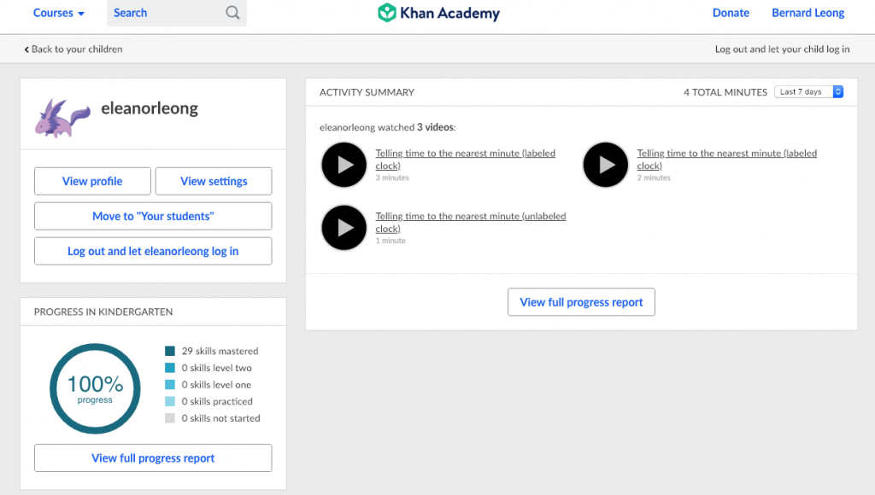Click the '0 skills level one' color swatch

tap(170, 385)
